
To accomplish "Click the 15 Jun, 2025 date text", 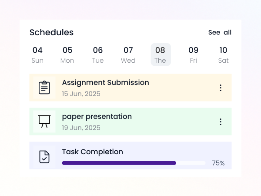I will [x=81, y=94].
